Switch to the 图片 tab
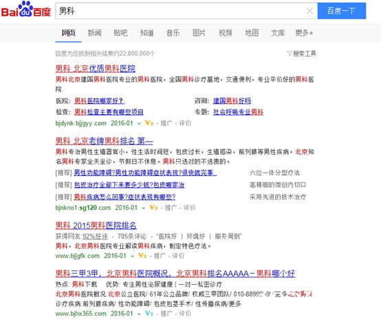Screen dimensions: 381x322 pos(199,33)
